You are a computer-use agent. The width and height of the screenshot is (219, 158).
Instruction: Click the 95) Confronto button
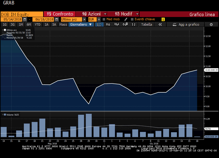(x=59, y=14)
